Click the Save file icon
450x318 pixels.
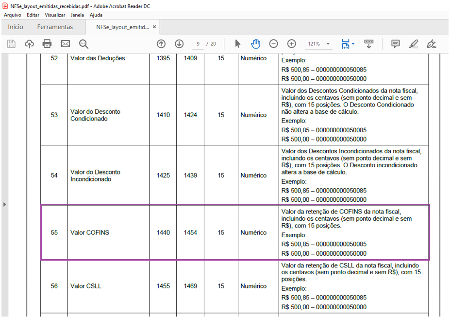coord(11,44)
